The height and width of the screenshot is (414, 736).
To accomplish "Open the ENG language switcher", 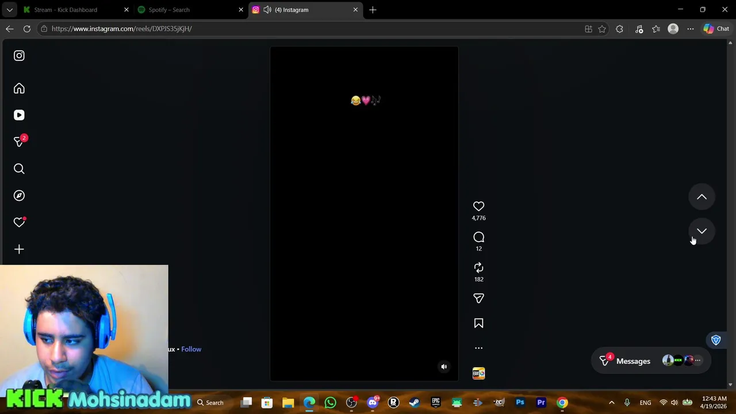I will click(645, 402).
